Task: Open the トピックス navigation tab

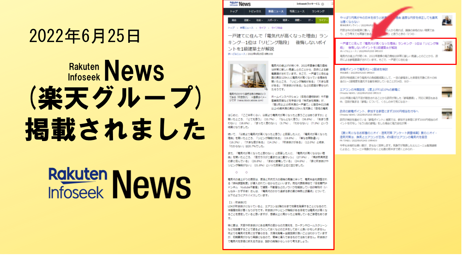Action: [x=255, y=11]
